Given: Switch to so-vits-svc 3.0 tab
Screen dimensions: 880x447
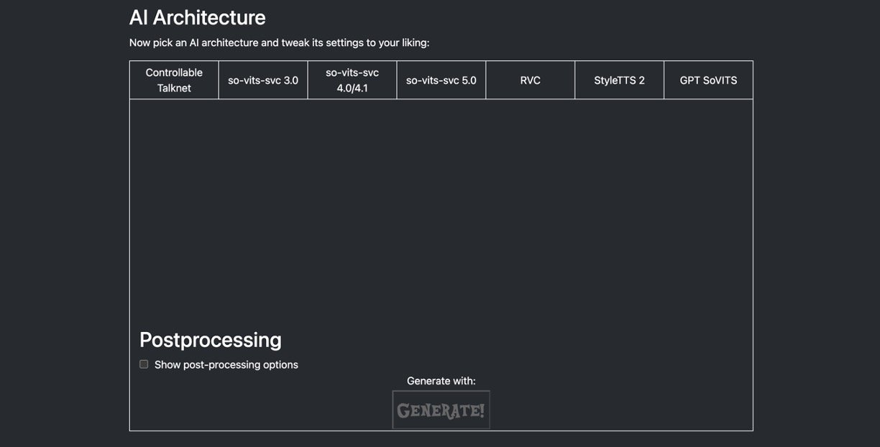Looking at the screenshot, I should pyautogui.click(x=263, y=80).
